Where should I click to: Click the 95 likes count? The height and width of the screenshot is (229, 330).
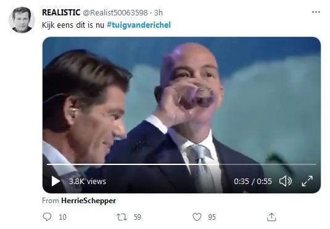point(212,217)
